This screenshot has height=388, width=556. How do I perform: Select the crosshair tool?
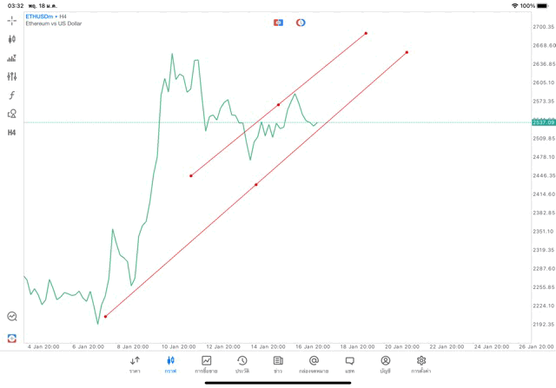coord(11,20)
